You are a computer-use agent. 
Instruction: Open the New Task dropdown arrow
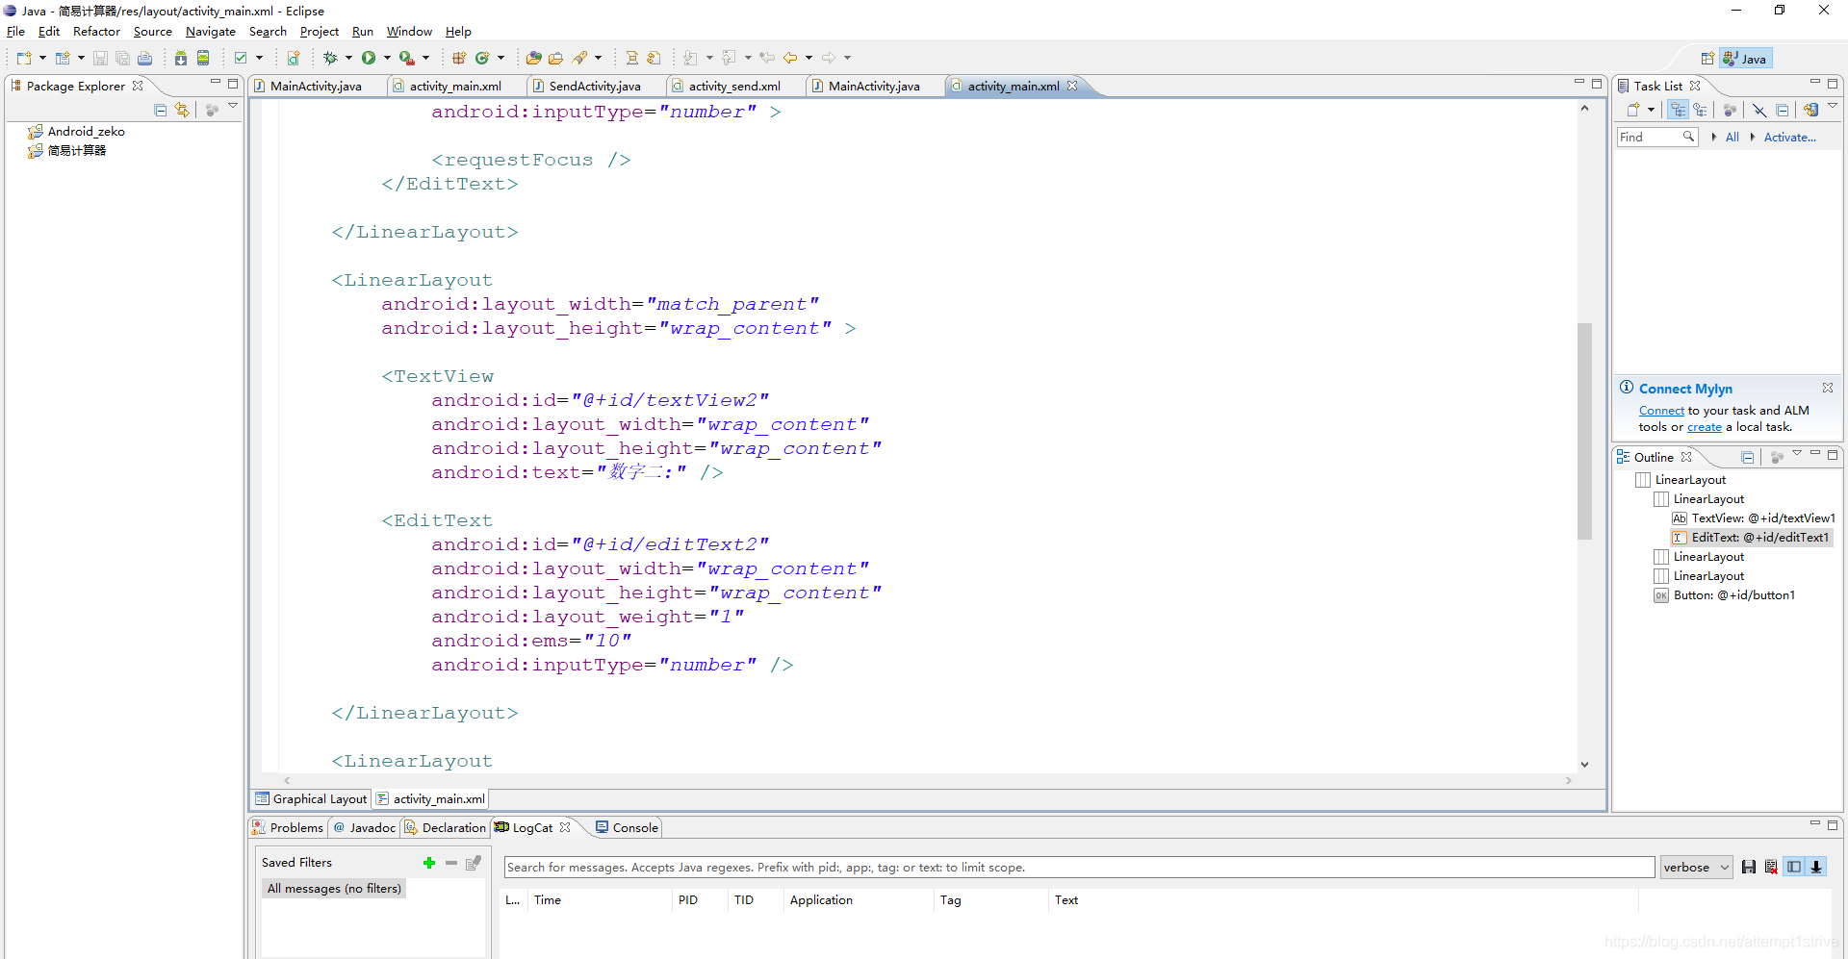pyautogui.click(x=1651, y=110)
